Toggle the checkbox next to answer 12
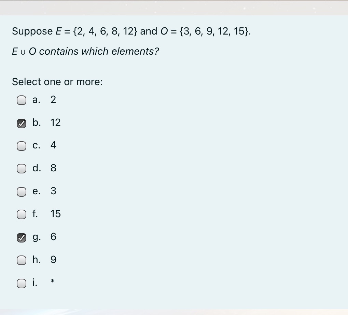This screenshot has width=348, height=315. click(x=22, y=123)
